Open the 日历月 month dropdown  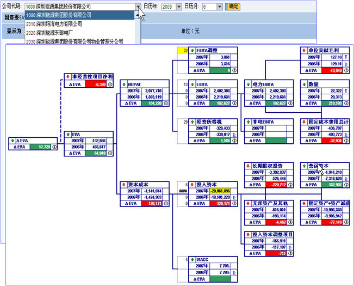tap(220, 7)
